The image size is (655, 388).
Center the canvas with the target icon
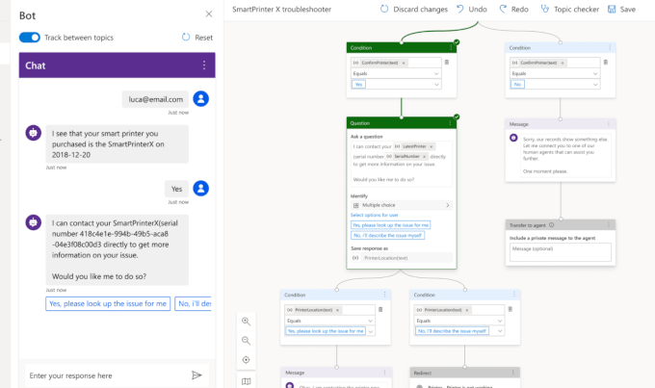(x=246, y=360)
